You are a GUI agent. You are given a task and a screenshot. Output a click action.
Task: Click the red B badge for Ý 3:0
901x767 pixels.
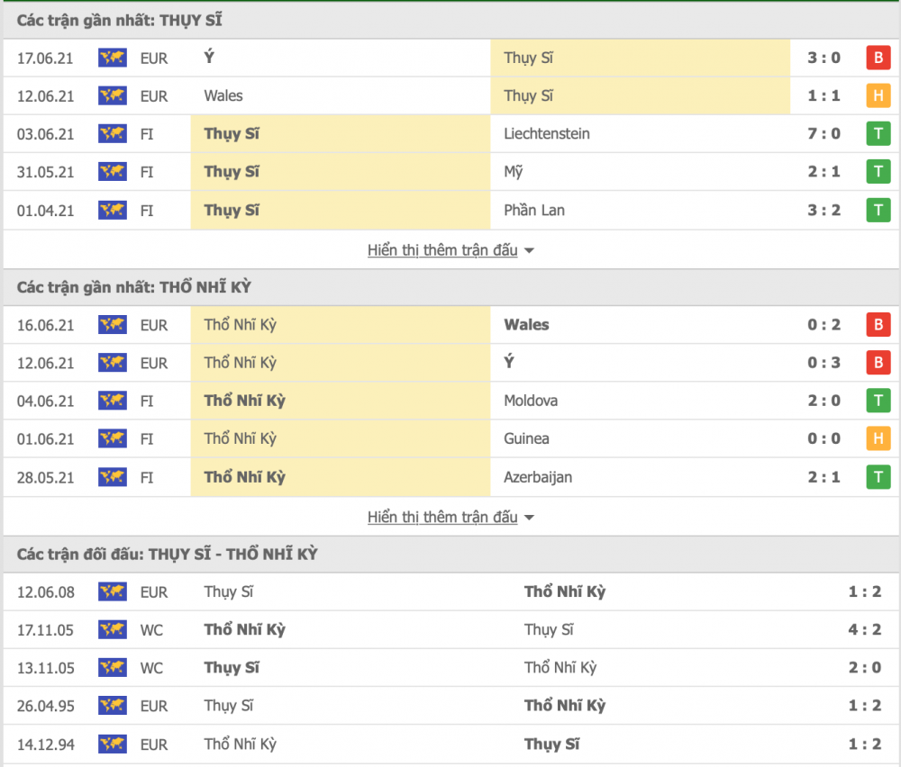[878, 58]
